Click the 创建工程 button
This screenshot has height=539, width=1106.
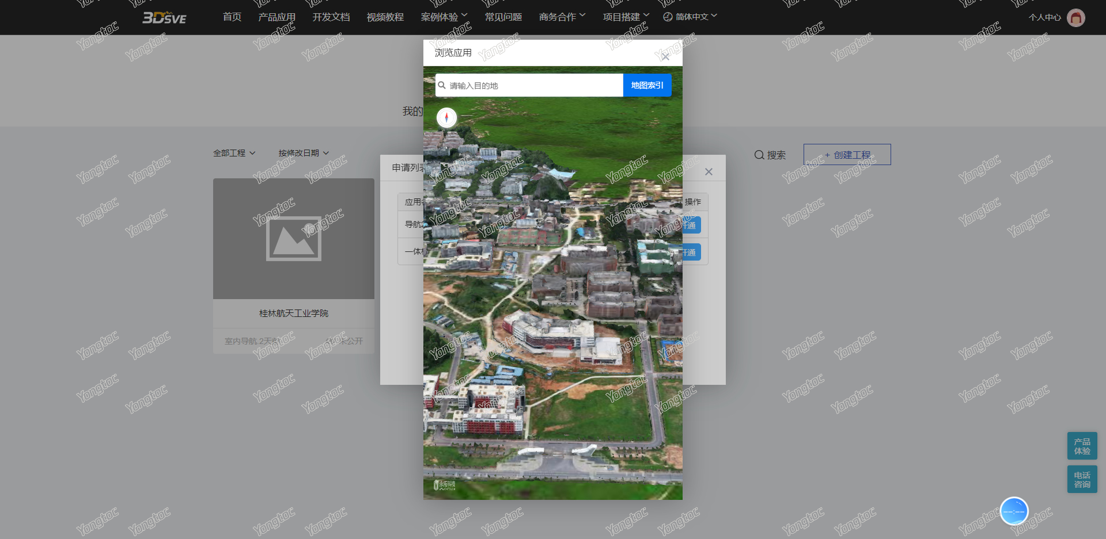847,155
